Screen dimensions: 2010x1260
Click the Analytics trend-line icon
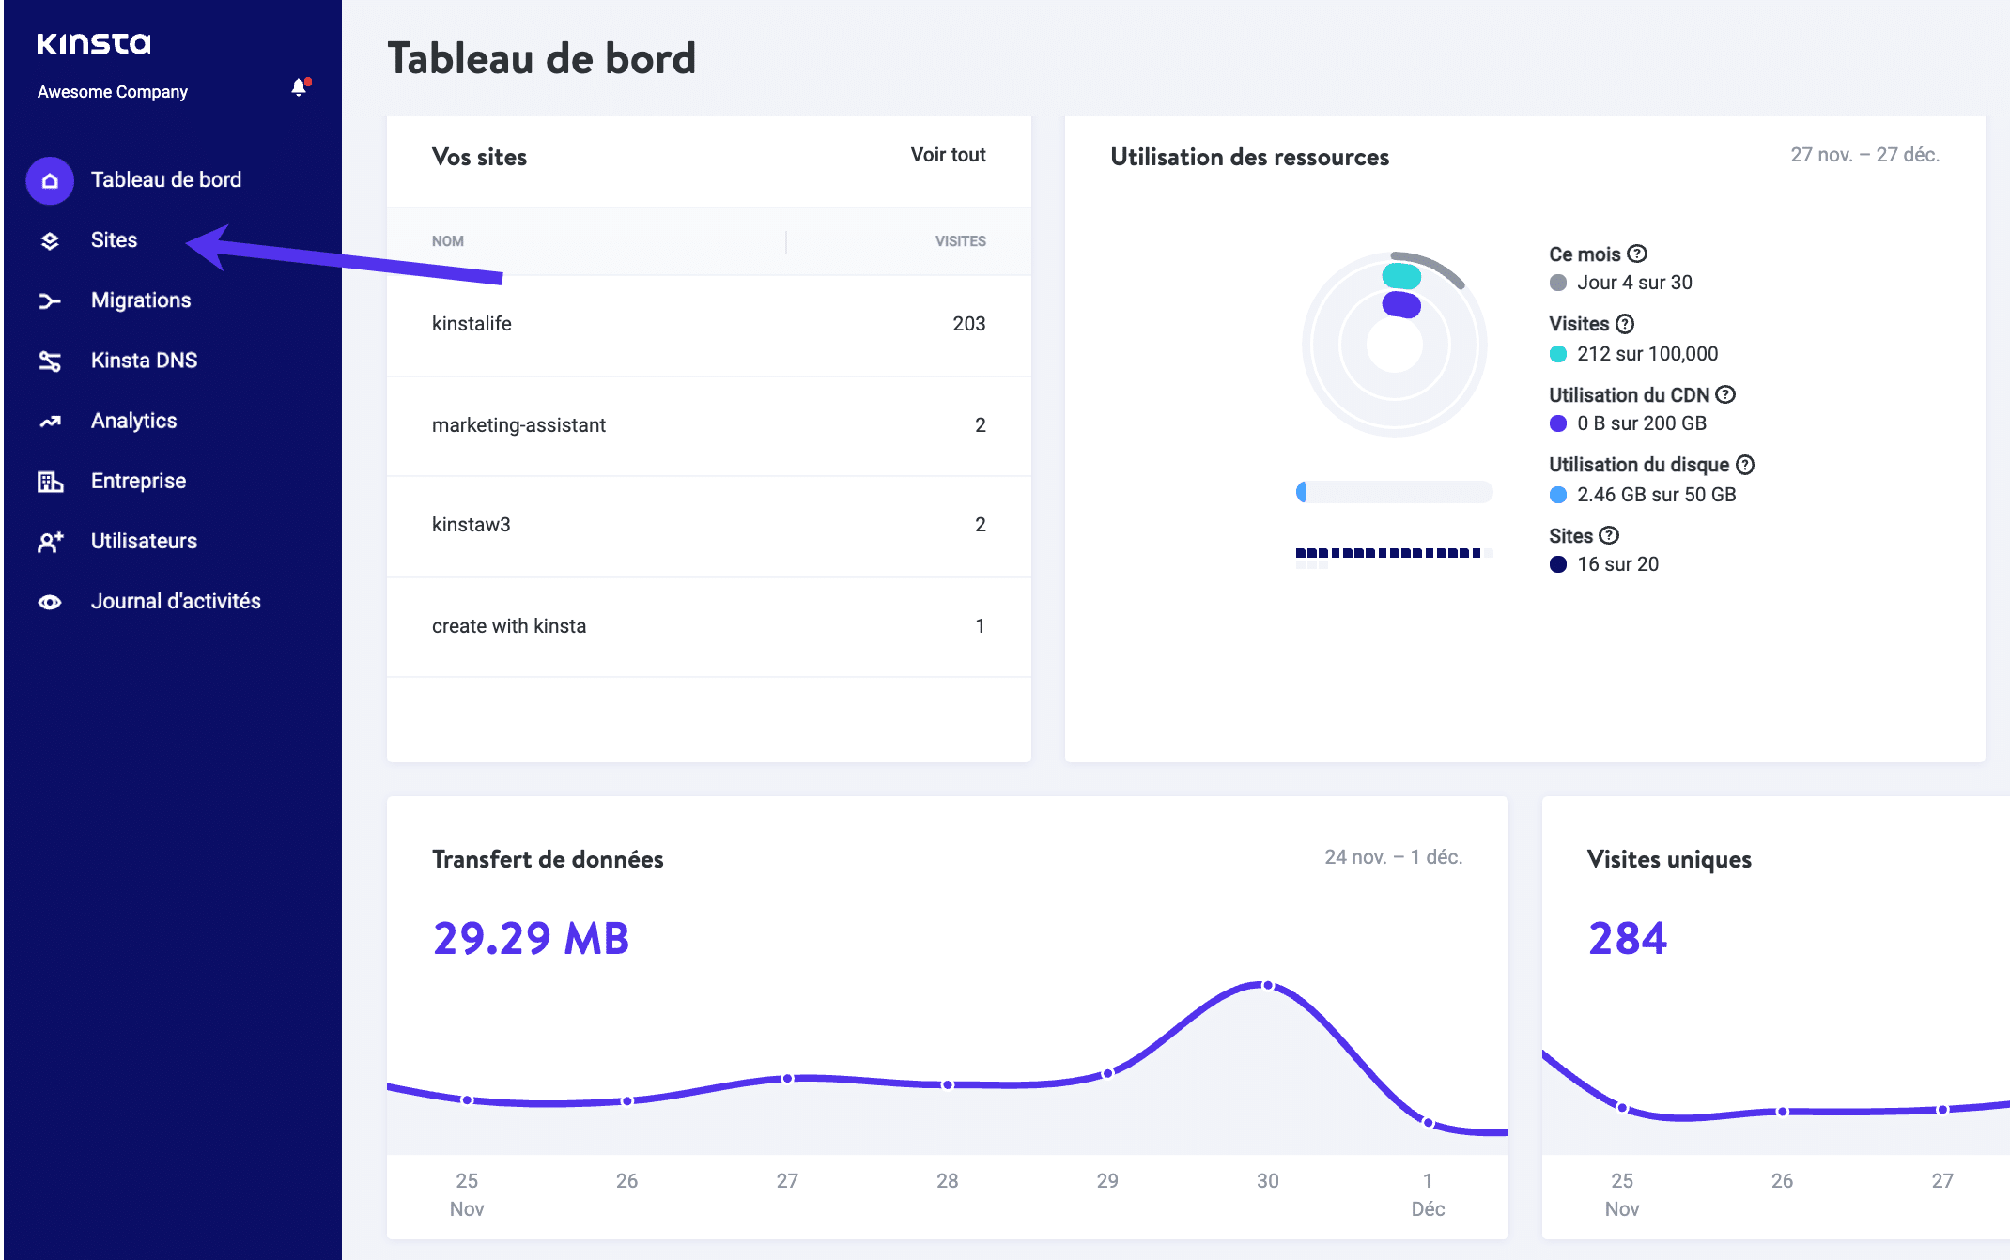pyautogui.click(x=49, y=421)
